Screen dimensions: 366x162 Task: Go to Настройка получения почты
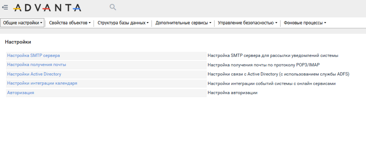(x=37, y=65)
